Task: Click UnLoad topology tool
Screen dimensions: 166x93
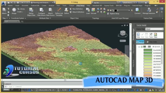Action: point(93,11)
